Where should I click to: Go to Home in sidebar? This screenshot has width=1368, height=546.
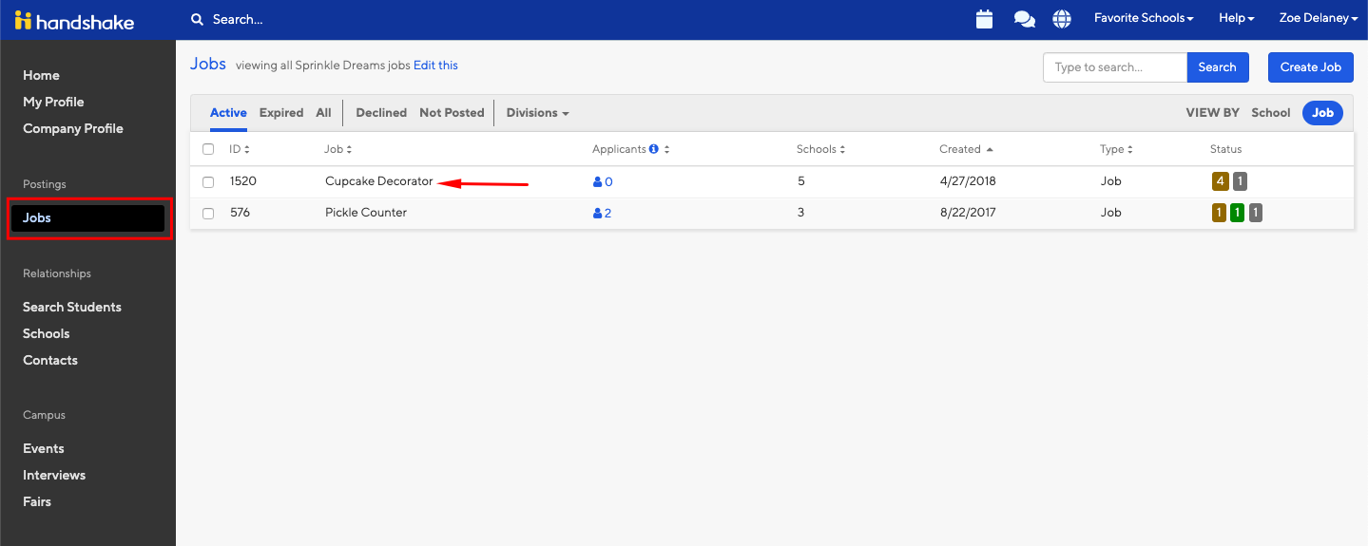41,75
